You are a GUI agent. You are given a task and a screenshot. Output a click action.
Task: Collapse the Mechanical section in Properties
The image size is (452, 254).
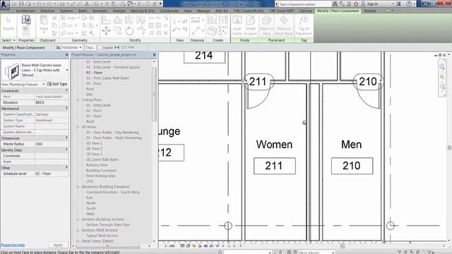(66, 108)
